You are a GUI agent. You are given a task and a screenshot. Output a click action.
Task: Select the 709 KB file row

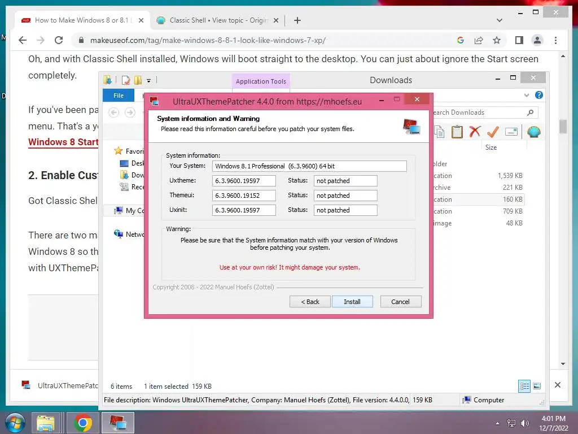pos(478,211)
